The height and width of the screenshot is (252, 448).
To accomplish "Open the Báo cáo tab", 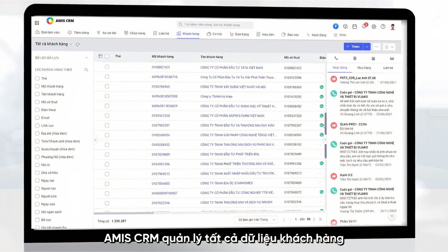I will [x=290, y=35].
